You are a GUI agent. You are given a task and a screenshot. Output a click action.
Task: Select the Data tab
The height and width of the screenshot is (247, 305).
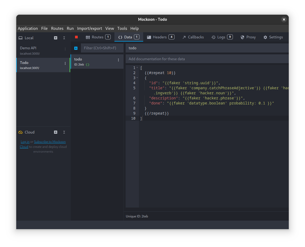(x=129, y=37)
